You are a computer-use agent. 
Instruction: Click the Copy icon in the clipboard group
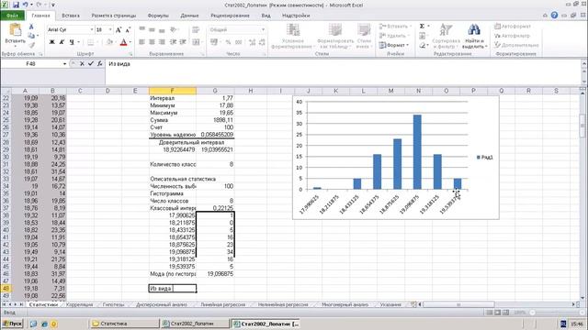pyautogui.click(x=31, y=36)
